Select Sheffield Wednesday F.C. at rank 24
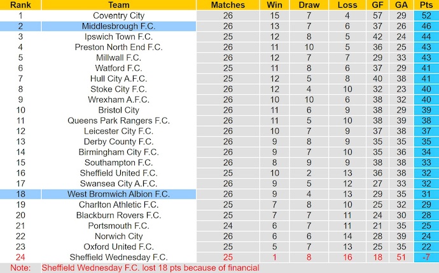Image resolution: width=439 pixels, height=273 pixels. pos(118,256)
